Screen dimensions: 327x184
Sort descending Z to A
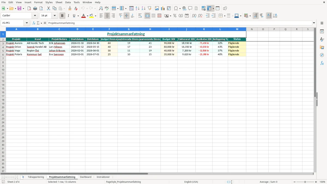[x=144, y=8]
